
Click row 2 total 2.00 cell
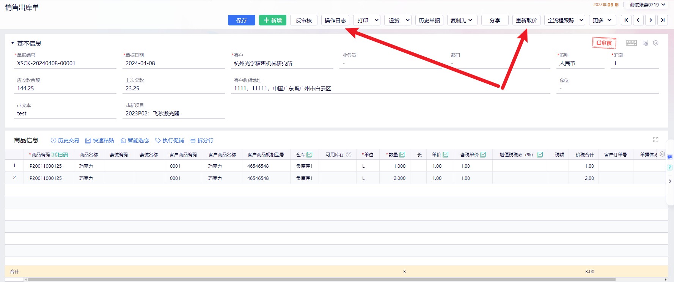pos(584,178)
